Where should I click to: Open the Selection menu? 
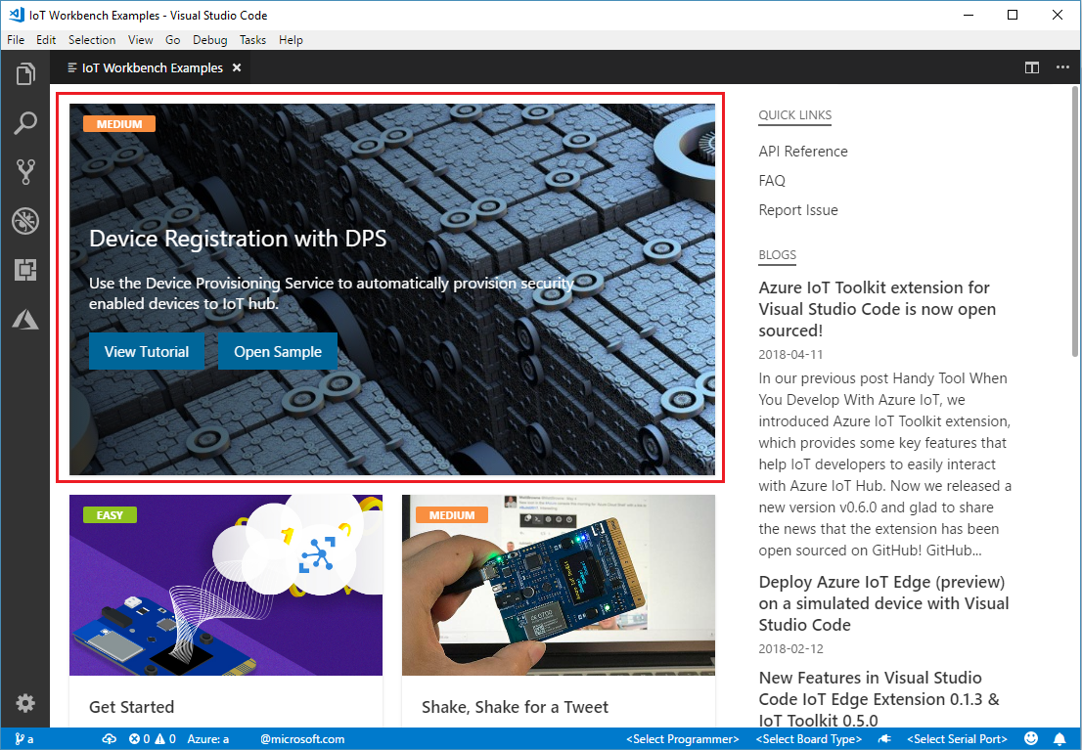pyautogui.click(x=92, y=40)
